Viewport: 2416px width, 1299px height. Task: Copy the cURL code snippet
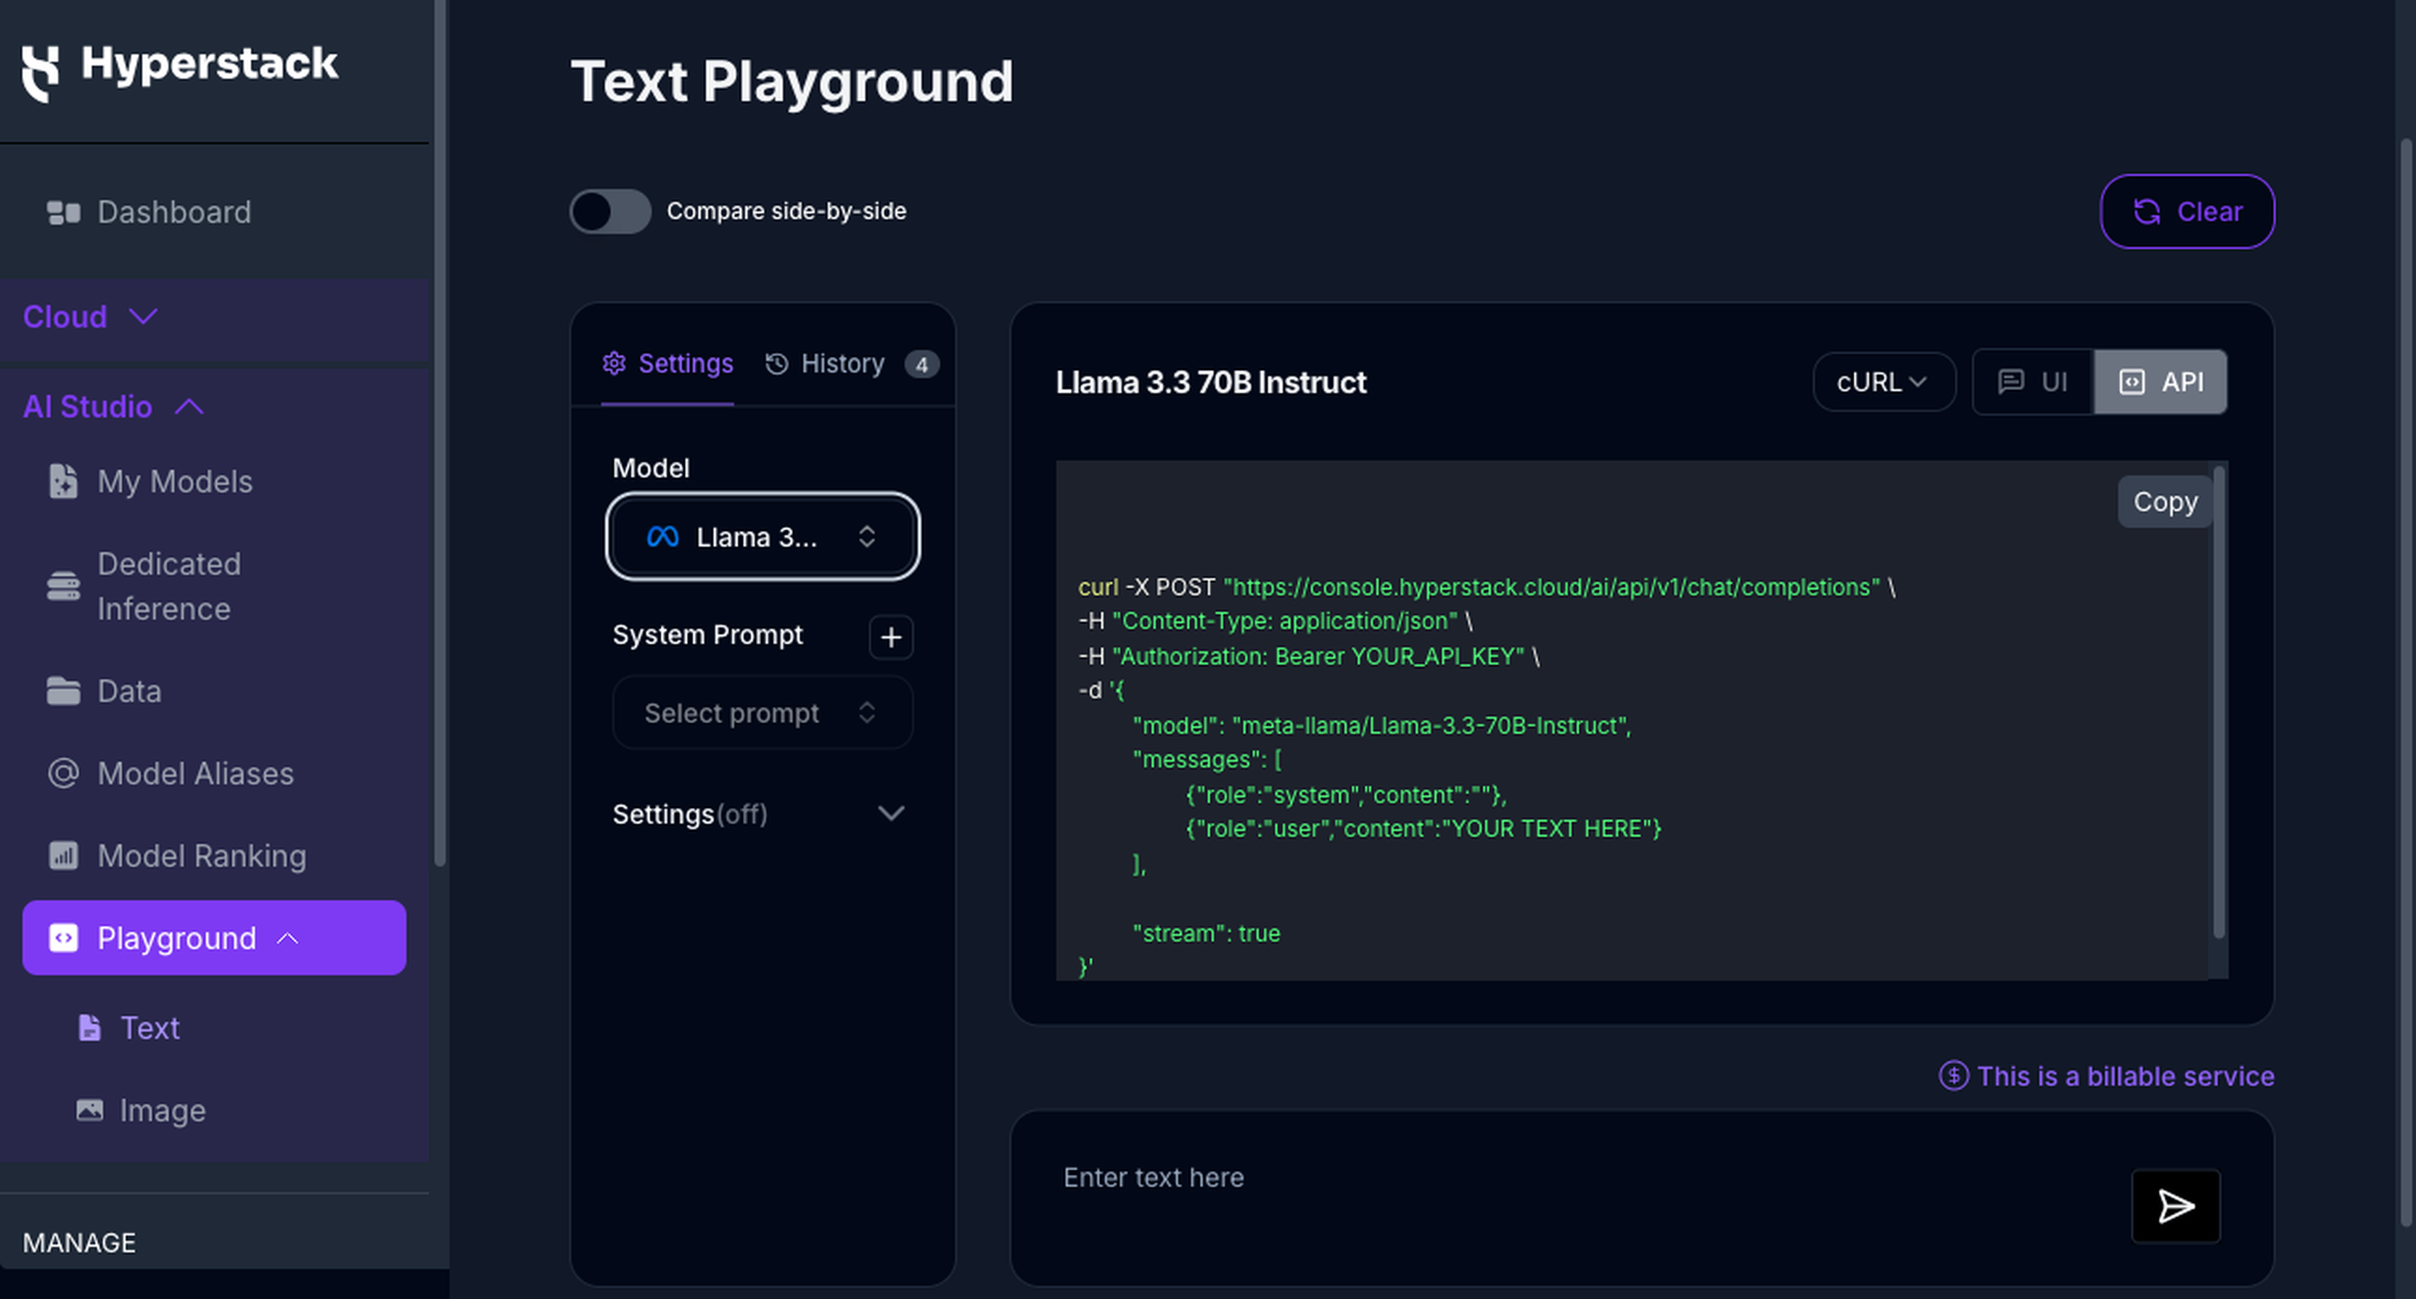[x=2165, y=502]
